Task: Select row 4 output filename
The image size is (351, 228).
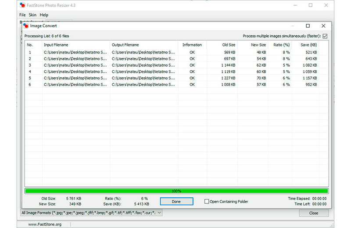Action: [143, 71]
